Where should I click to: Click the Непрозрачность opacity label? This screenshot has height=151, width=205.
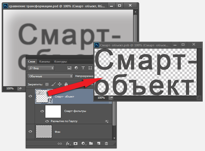[x=84, y=76]
